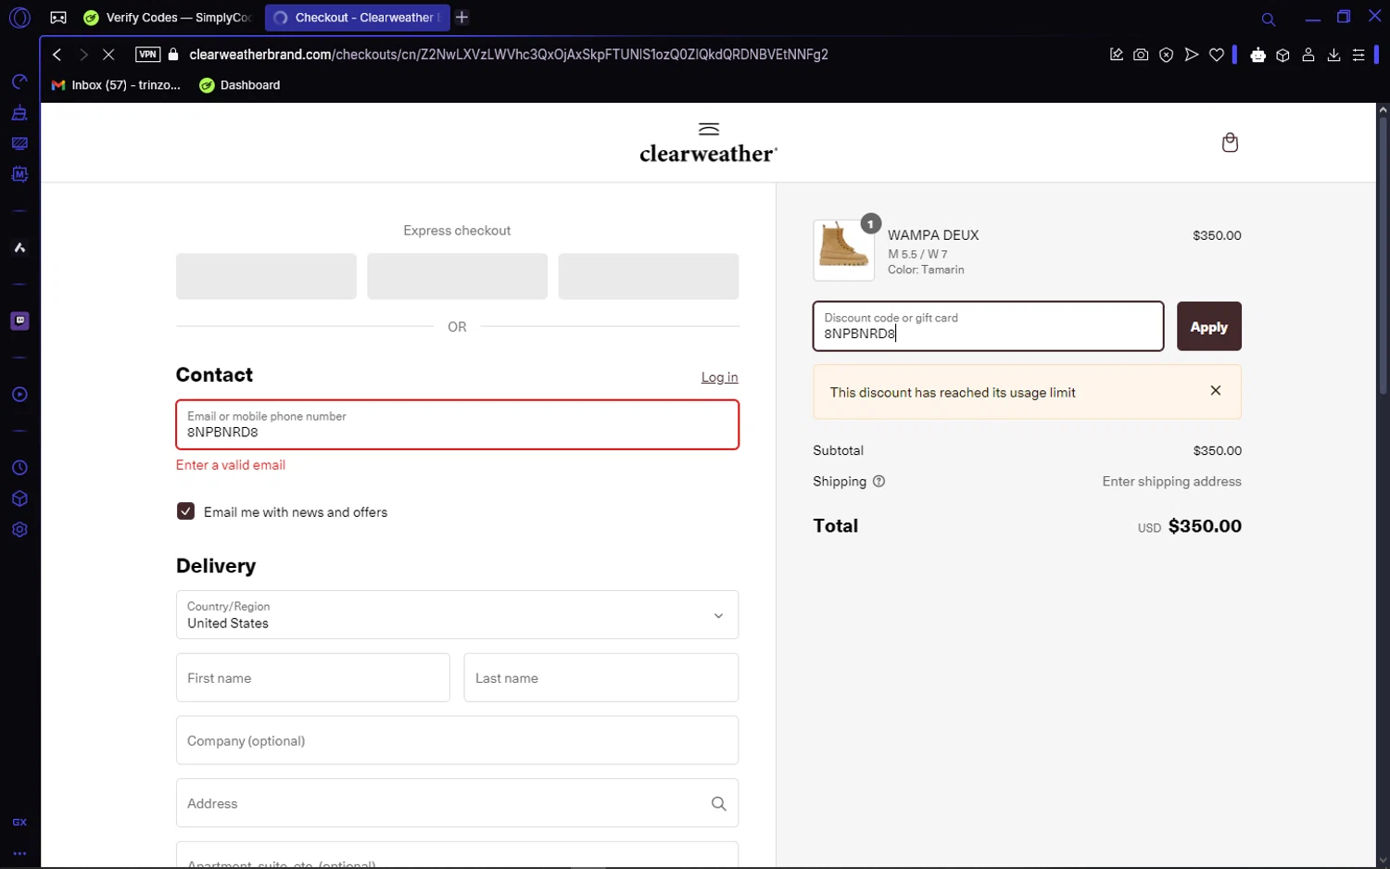Click the GX logo at sidebar bottom

[19, 823]
